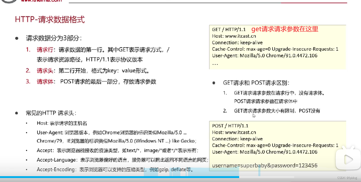Screen dimensions: 361x182
Task: Click the heading "HTTP-请求数据格式"
Action: pos(50,20)
